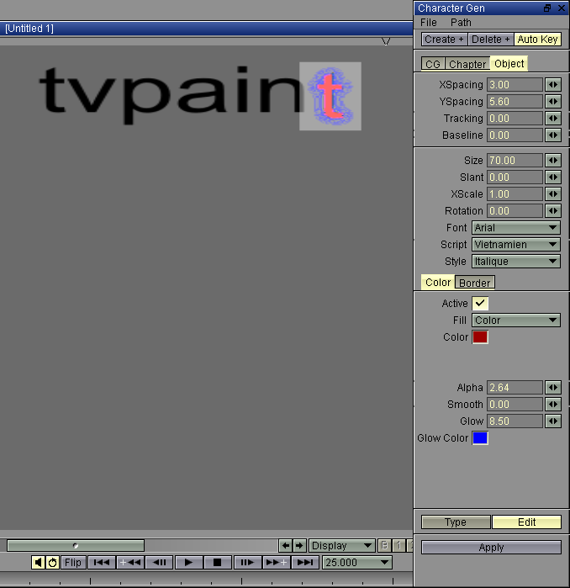Image resolution: width=570 pixels, height=588 pixels.
Task: Go to next keyframe with forward-plus button
Action: (277, 563)
